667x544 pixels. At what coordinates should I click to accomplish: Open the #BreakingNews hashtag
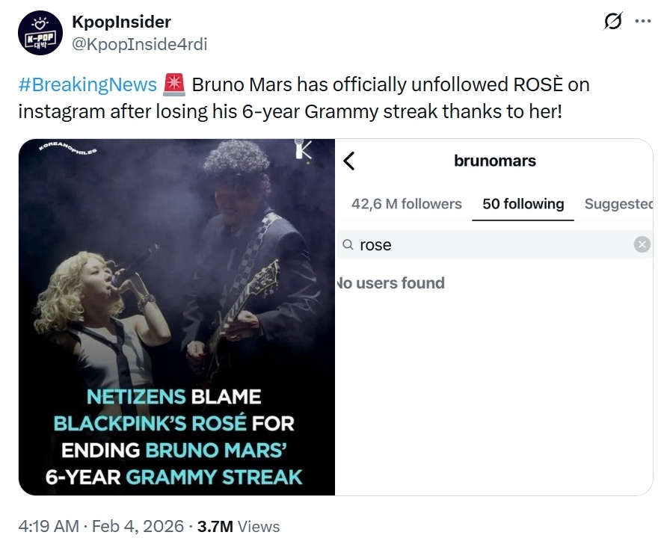point(87,84)
